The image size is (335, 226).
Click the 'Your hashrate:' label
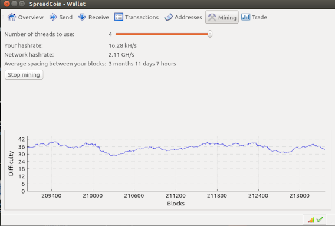click(24, 46)
